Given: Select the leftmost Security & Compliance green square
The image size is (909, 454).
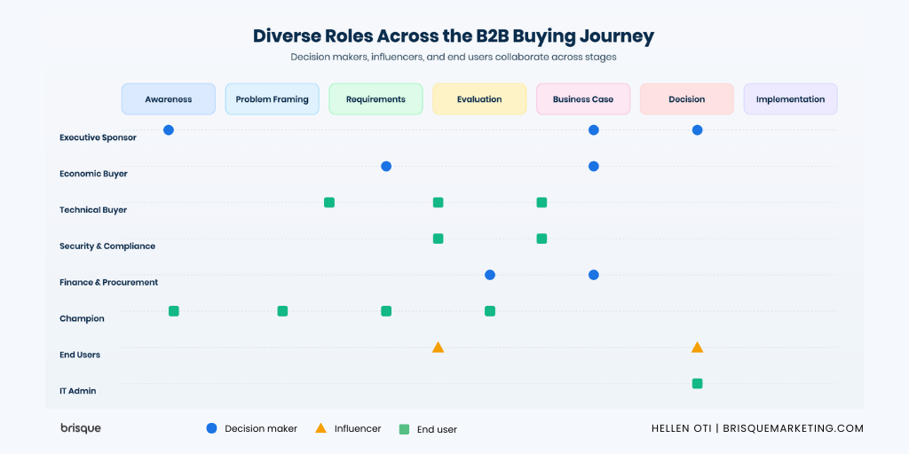Looking at the screenshot, I should point(438,239).
